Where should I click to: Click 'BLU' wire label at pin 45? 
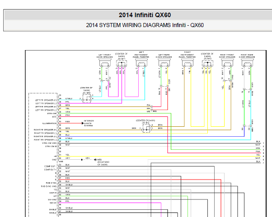pos(67,135)
